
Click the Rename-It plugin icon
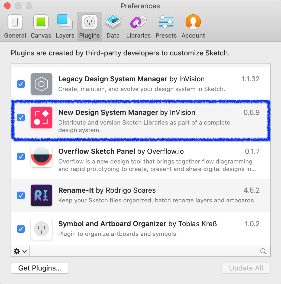pos(41,195)
